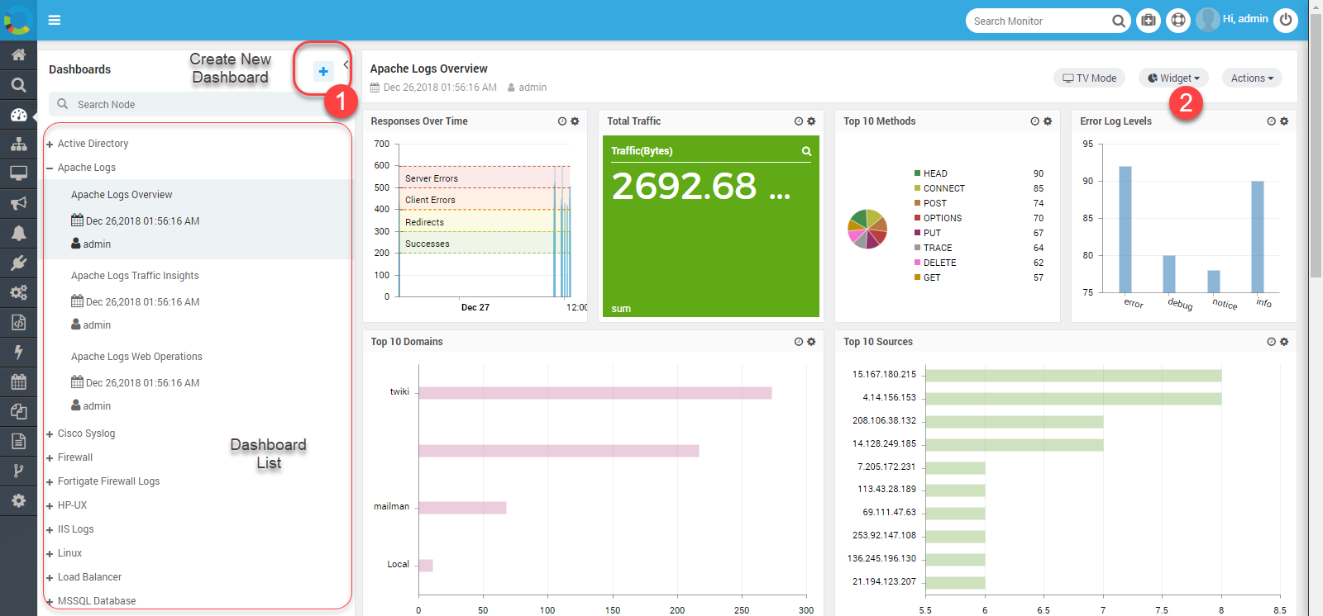Open Top 10 Domains gear settings
Image resolution: width=1323 pixels, height=616 pixels.
pyautogui.click(x=811, y=342)
